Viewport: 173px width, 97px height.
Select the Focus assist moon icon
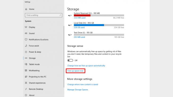(26, 46)
